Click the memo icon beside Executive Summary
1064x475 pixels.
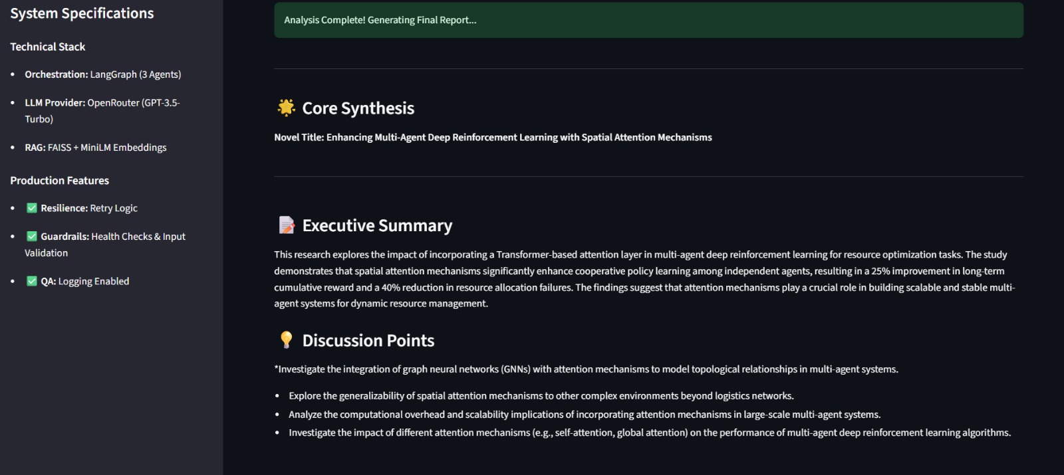click(286, 225)
